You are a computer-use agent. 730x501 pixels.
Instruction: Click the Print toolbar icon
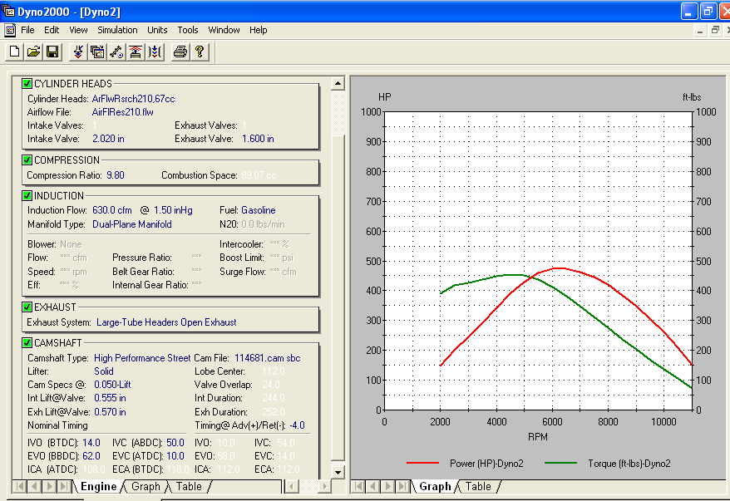[180, 52]
